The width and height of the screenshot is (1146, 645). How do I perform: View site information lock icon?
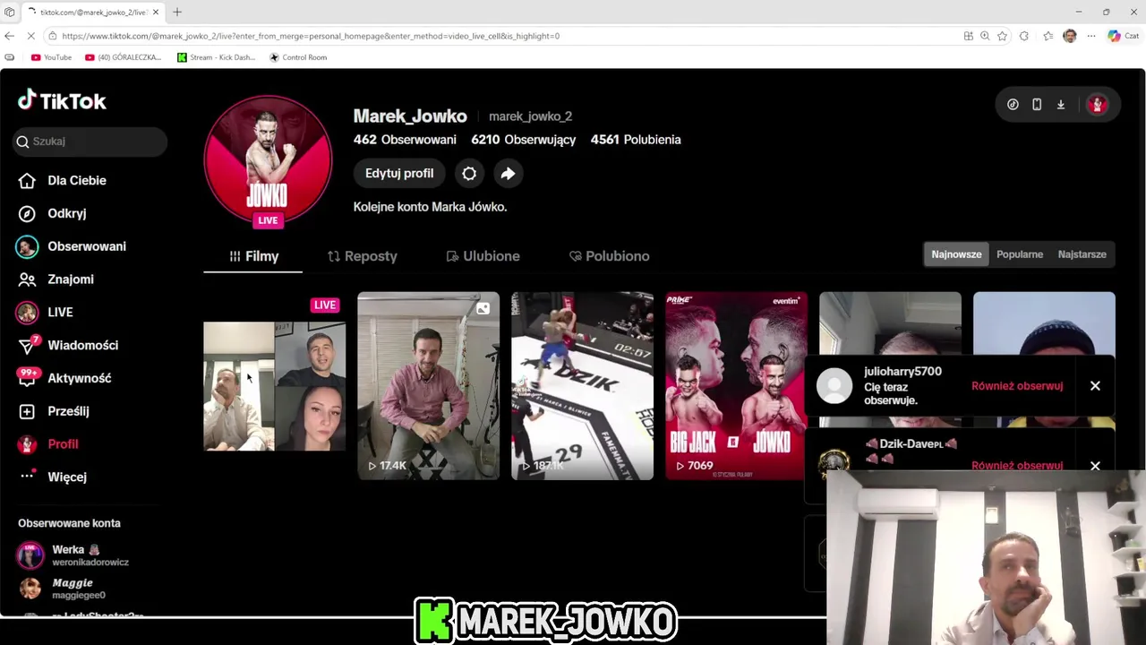click(52, 36)
